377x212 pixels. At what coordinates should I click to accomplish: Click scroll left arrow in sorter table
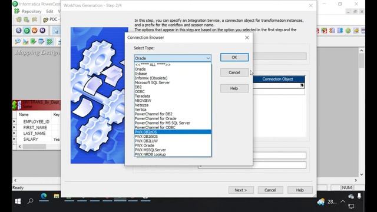pyautogui.click(x=19, y=147)
